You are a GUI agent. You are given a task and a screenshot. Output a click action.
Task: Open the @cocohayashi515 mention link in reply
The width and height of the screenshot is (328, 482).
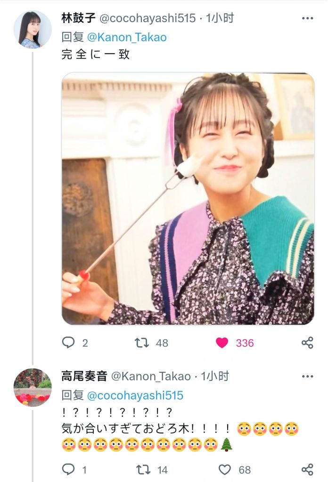(135, 395)
